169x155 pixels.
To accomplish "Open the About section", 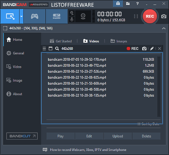I will click(x=14, y=94).
